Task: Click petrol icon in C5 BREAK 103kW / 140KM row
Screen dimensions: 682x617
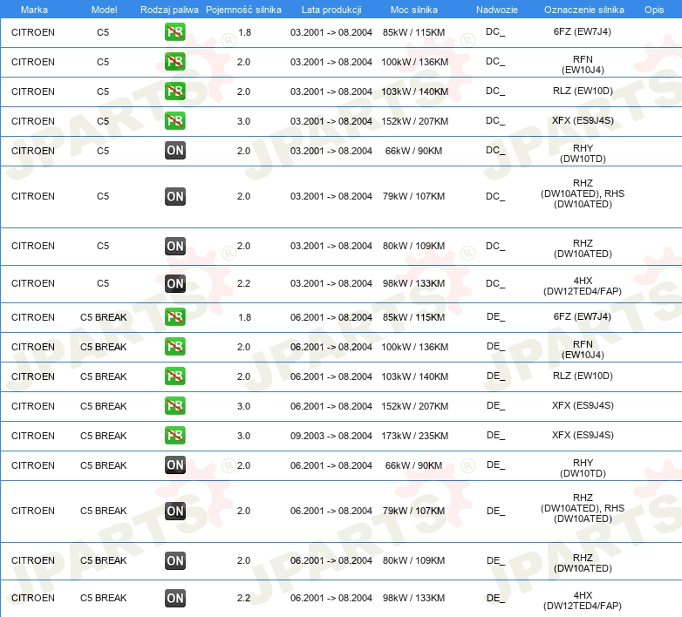Action: coord(174,376)
